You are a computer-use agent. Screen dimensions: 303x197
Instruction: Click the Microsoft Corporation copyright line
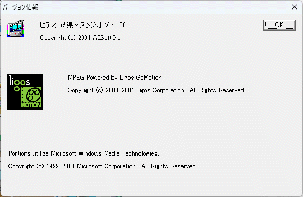(102, 166)
